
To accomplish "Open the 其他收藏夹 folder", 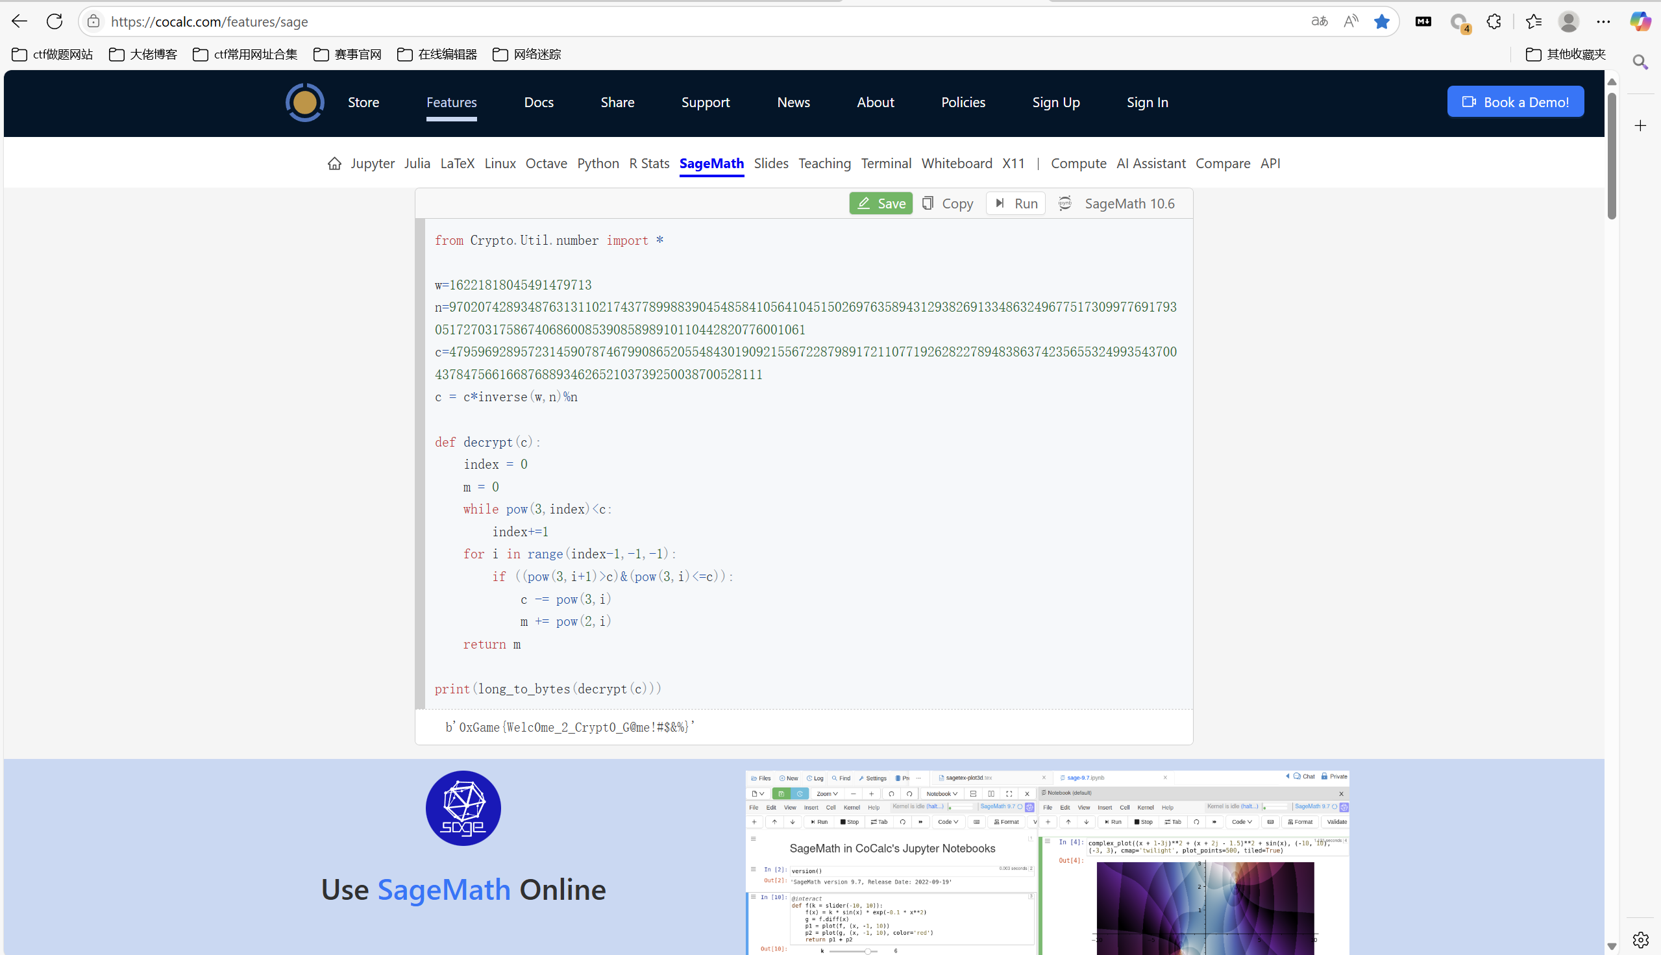I will 1566,54.
